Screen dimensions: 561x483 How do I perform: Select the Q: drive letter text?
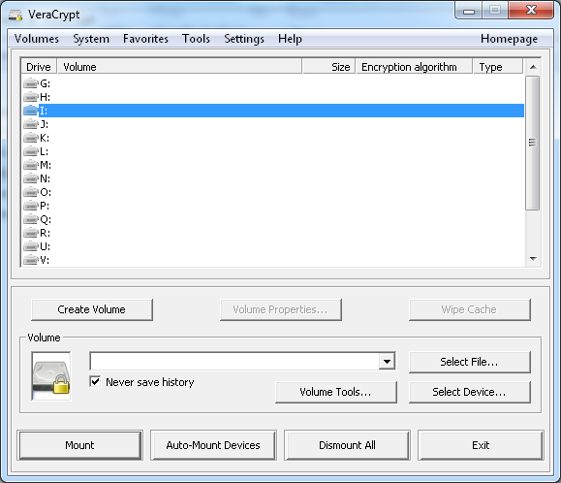[46, 219]
